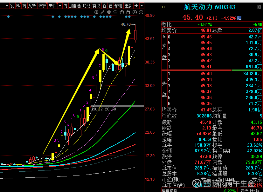263x192 pixels.
Task: Click the 简 toolbar button
Action: [x=24, y=6]
